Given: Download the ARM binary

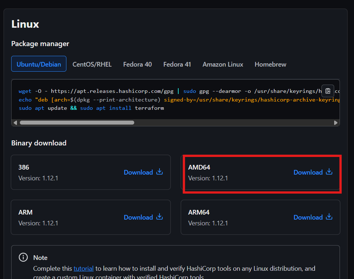Looking at the screenshot, I should coord(143,217).
